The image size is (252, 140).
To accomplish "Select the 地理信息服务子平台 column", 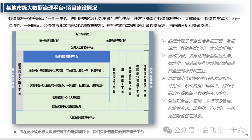I will 145,80.
